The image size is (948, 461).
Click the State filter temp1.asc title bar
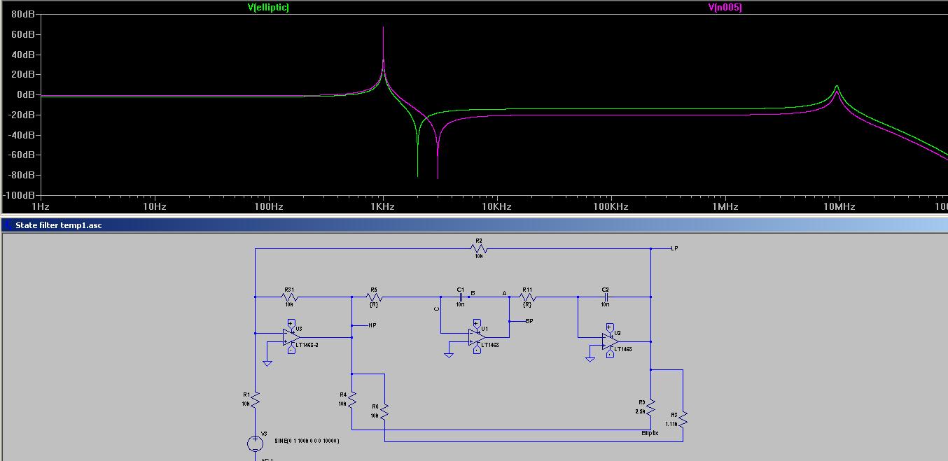point(474,225)
